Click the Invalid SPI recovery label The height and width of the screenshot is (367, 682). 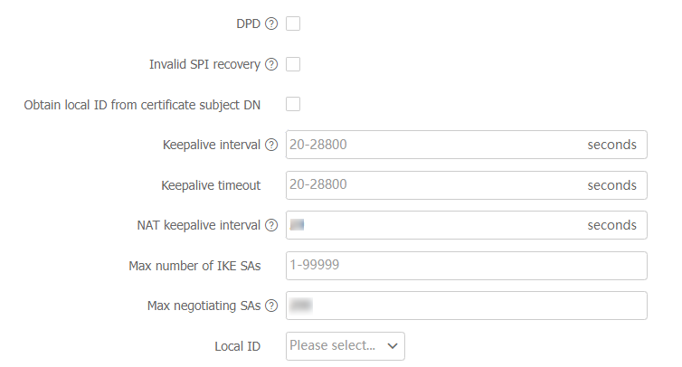point(204,65)
